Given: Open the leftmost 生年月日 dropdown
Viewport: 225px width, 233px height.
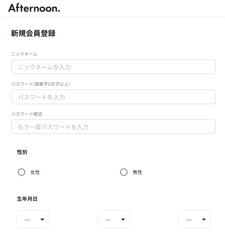Looking at the screenshot, I should [33, 219].
